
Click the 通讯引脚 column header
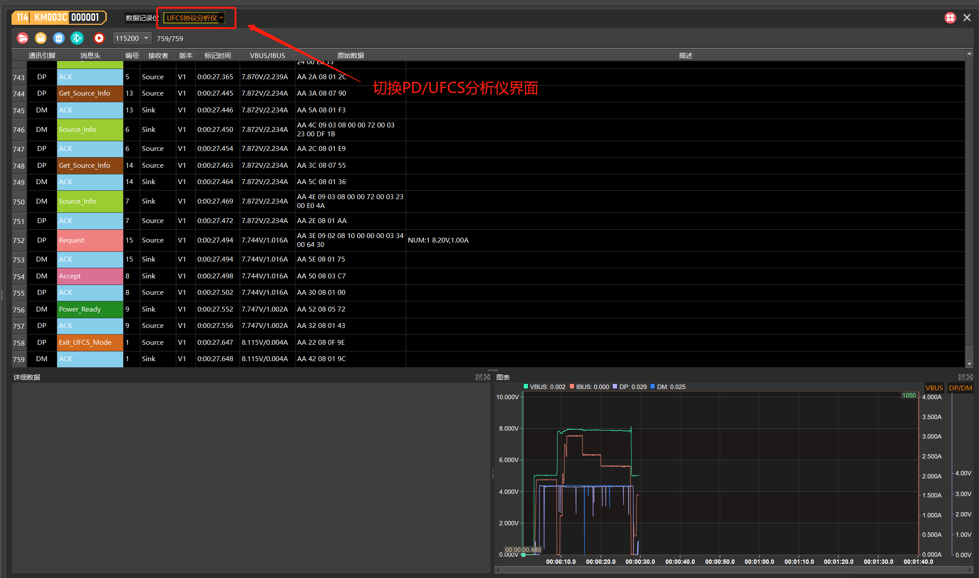(42, 56)
